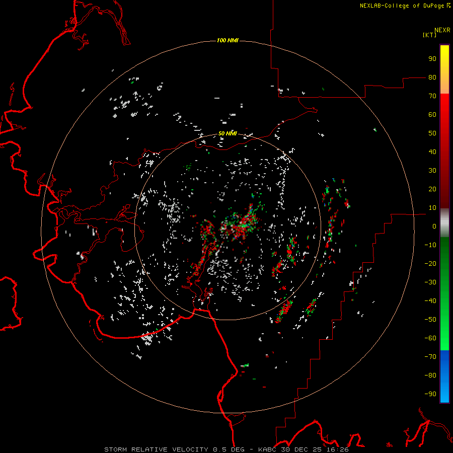Click the 100 NMI range ring label
453x453 pixels.
pyautogui.click(x=228, y=40)
